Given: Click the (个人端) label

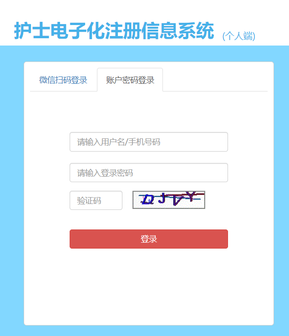Looking at the screenshot, I should point(238,36).
